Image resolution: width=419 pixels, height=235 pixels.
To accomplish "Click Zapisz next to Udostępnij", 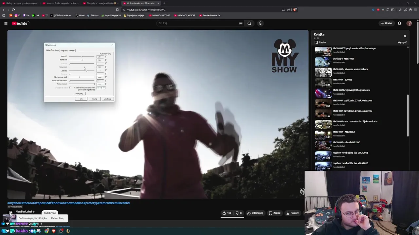I will (275, 213).
